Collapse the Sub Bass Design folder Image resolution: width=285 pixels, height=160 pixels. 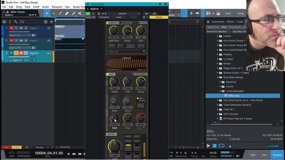click(218, 77)
